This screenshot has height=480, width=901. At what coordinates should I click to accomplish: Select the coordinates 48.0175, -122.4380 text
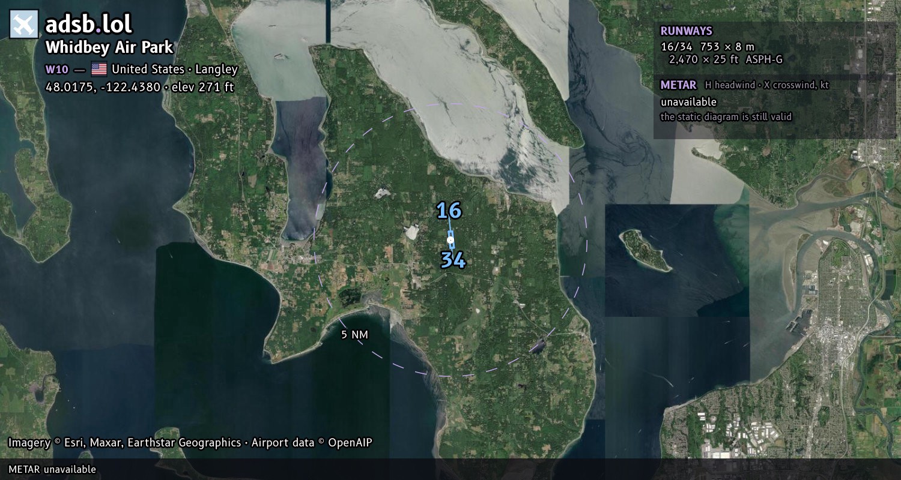103,87
